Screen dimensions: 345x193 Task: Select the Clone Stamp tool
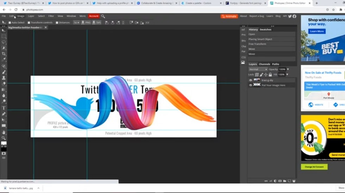click(4, 78)
